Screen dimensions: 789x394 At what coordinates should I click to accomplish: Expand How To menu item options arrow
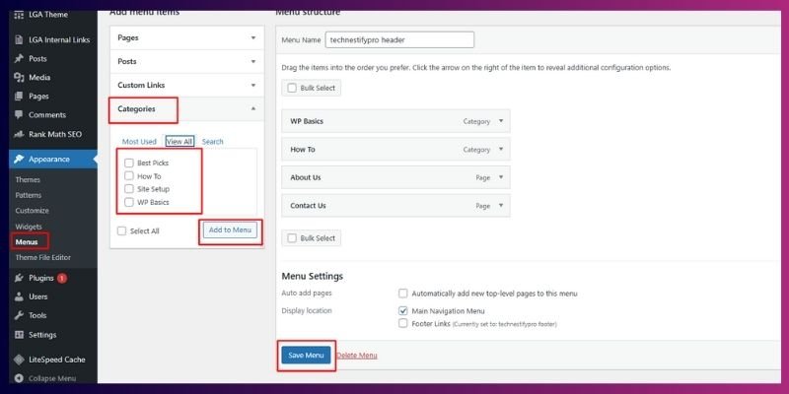point(501,150)
